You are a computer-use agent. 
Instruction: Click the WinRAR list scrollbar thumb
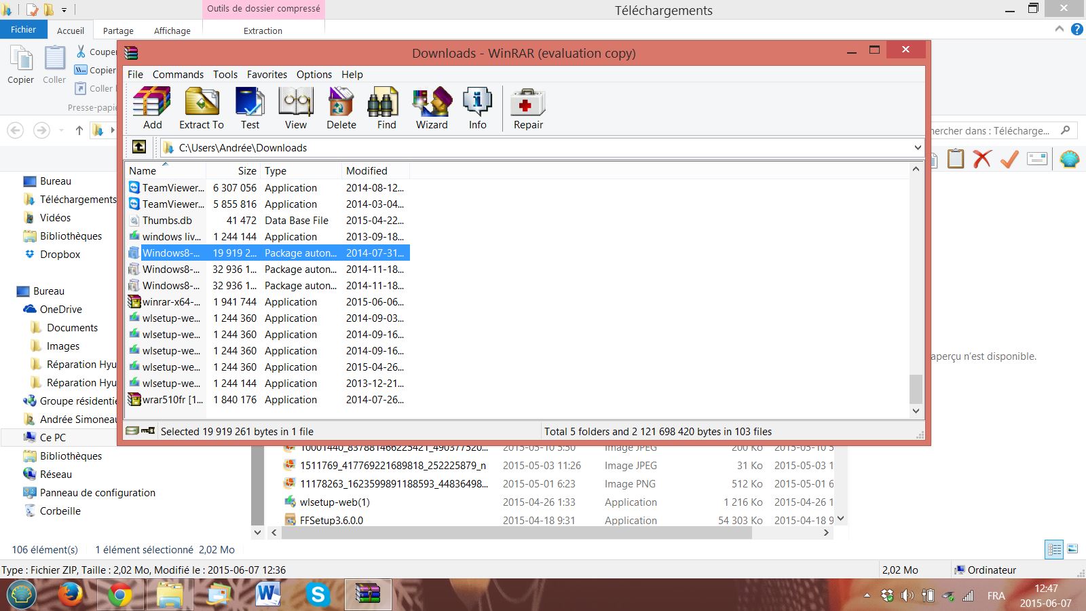916,389
